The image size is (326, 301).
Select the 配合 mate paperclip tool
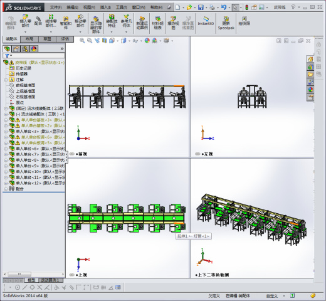(38, 21)
